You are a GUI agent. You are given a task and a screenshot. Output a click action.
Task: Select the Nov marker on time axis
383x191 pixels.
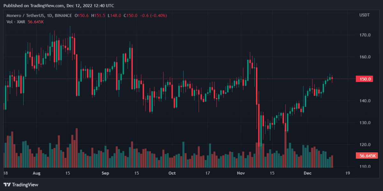click(x=241, y=173)
